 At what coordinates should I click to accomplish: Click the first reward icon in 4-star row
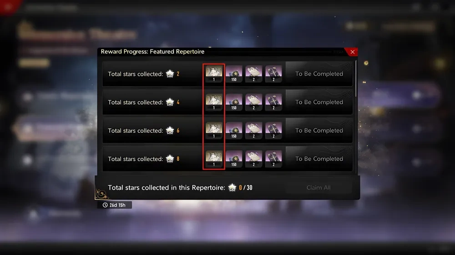(x=214, y=102)
